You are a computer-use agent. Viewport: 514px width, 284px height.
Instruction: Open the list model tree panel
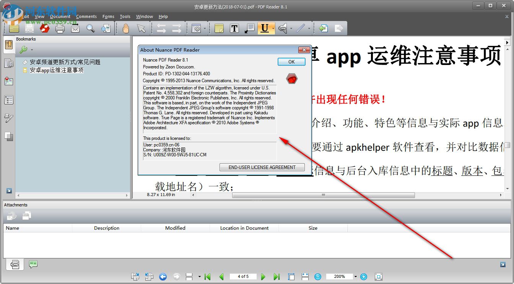(x=8, y=100)
